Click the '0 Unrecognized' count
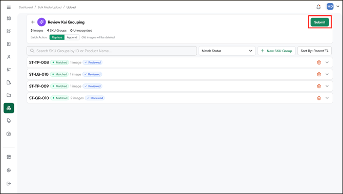 (81, 30)
